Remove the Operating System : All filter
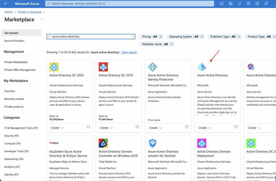 point(202,37)
